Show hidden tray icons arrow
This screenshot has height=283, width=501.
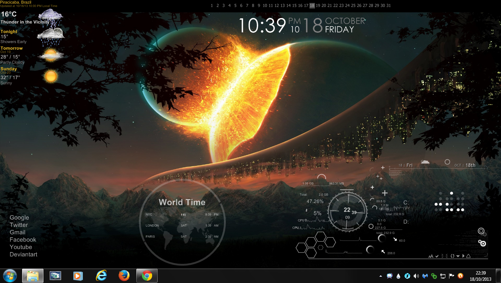point(381,276)
